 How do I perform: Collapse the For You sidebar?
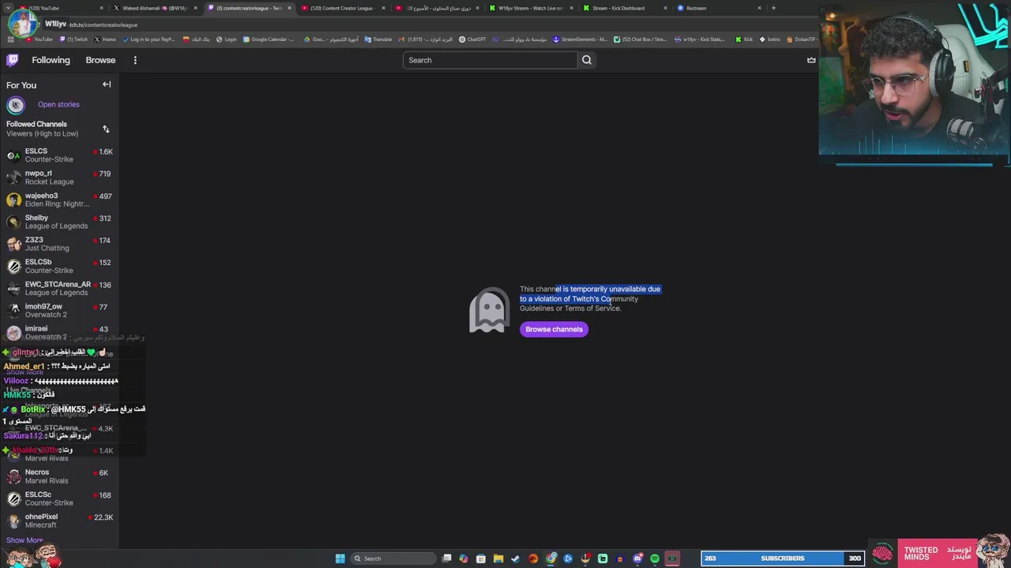click(x=107, y=84)
